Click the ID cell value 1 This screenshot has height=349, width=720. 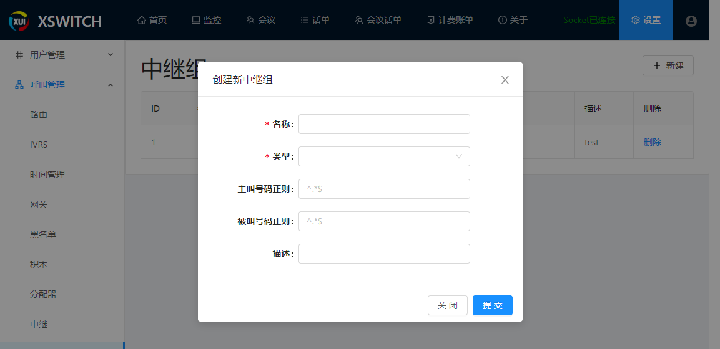[154, 142]
